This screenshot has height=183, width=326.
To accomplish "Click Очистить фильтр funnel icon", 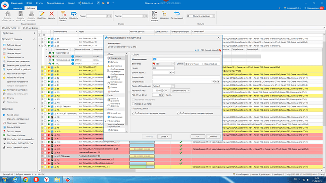I will 63,14.
